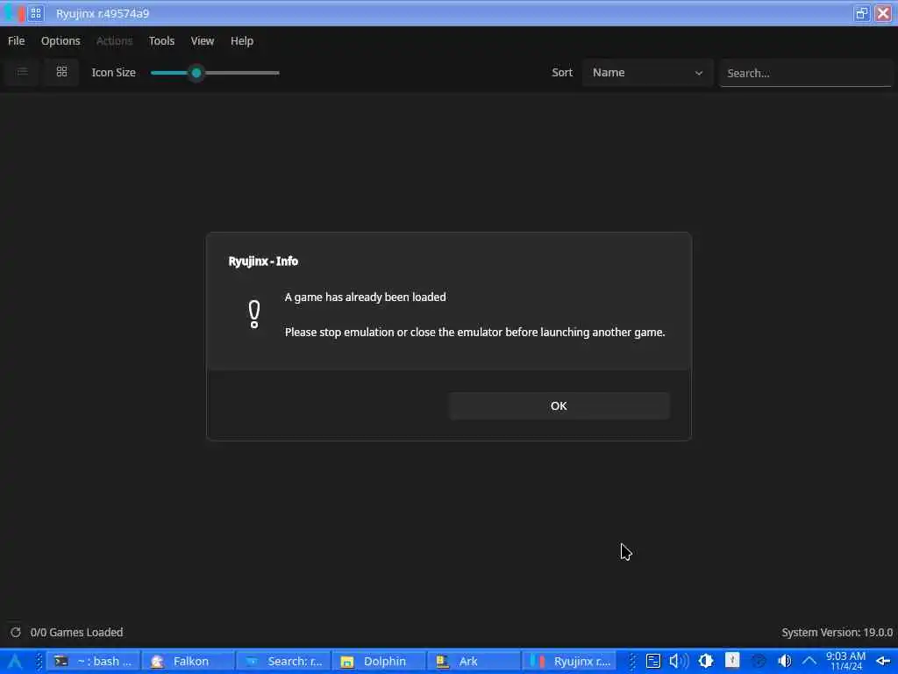Image resolution: width=898 pixels, height=674 pixels.
Task: Switch to the Search window taskbar entry
Action: coord(283,661)
